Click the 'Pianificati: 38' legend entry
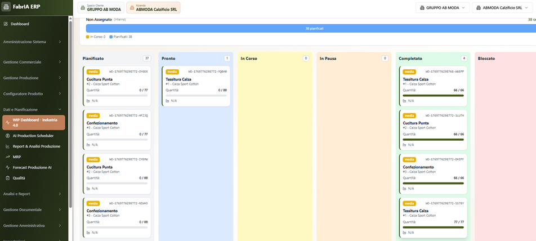Viewport: 536px width, 241px height. pyautogui.click(x=120, y=36)
